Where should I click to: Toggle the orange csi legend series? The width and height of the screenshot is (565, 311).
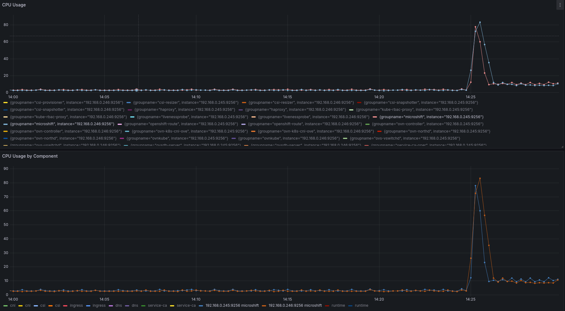click(x=58, y=305)
